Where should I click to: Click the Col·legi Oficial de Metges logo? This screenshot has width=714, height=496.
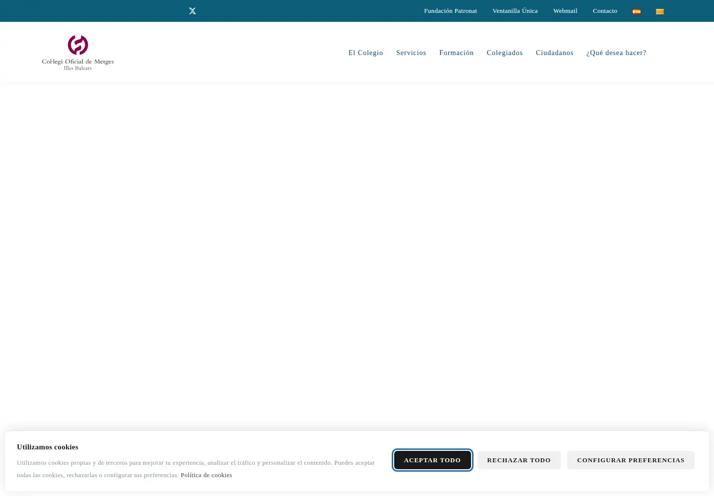point(78,53)
